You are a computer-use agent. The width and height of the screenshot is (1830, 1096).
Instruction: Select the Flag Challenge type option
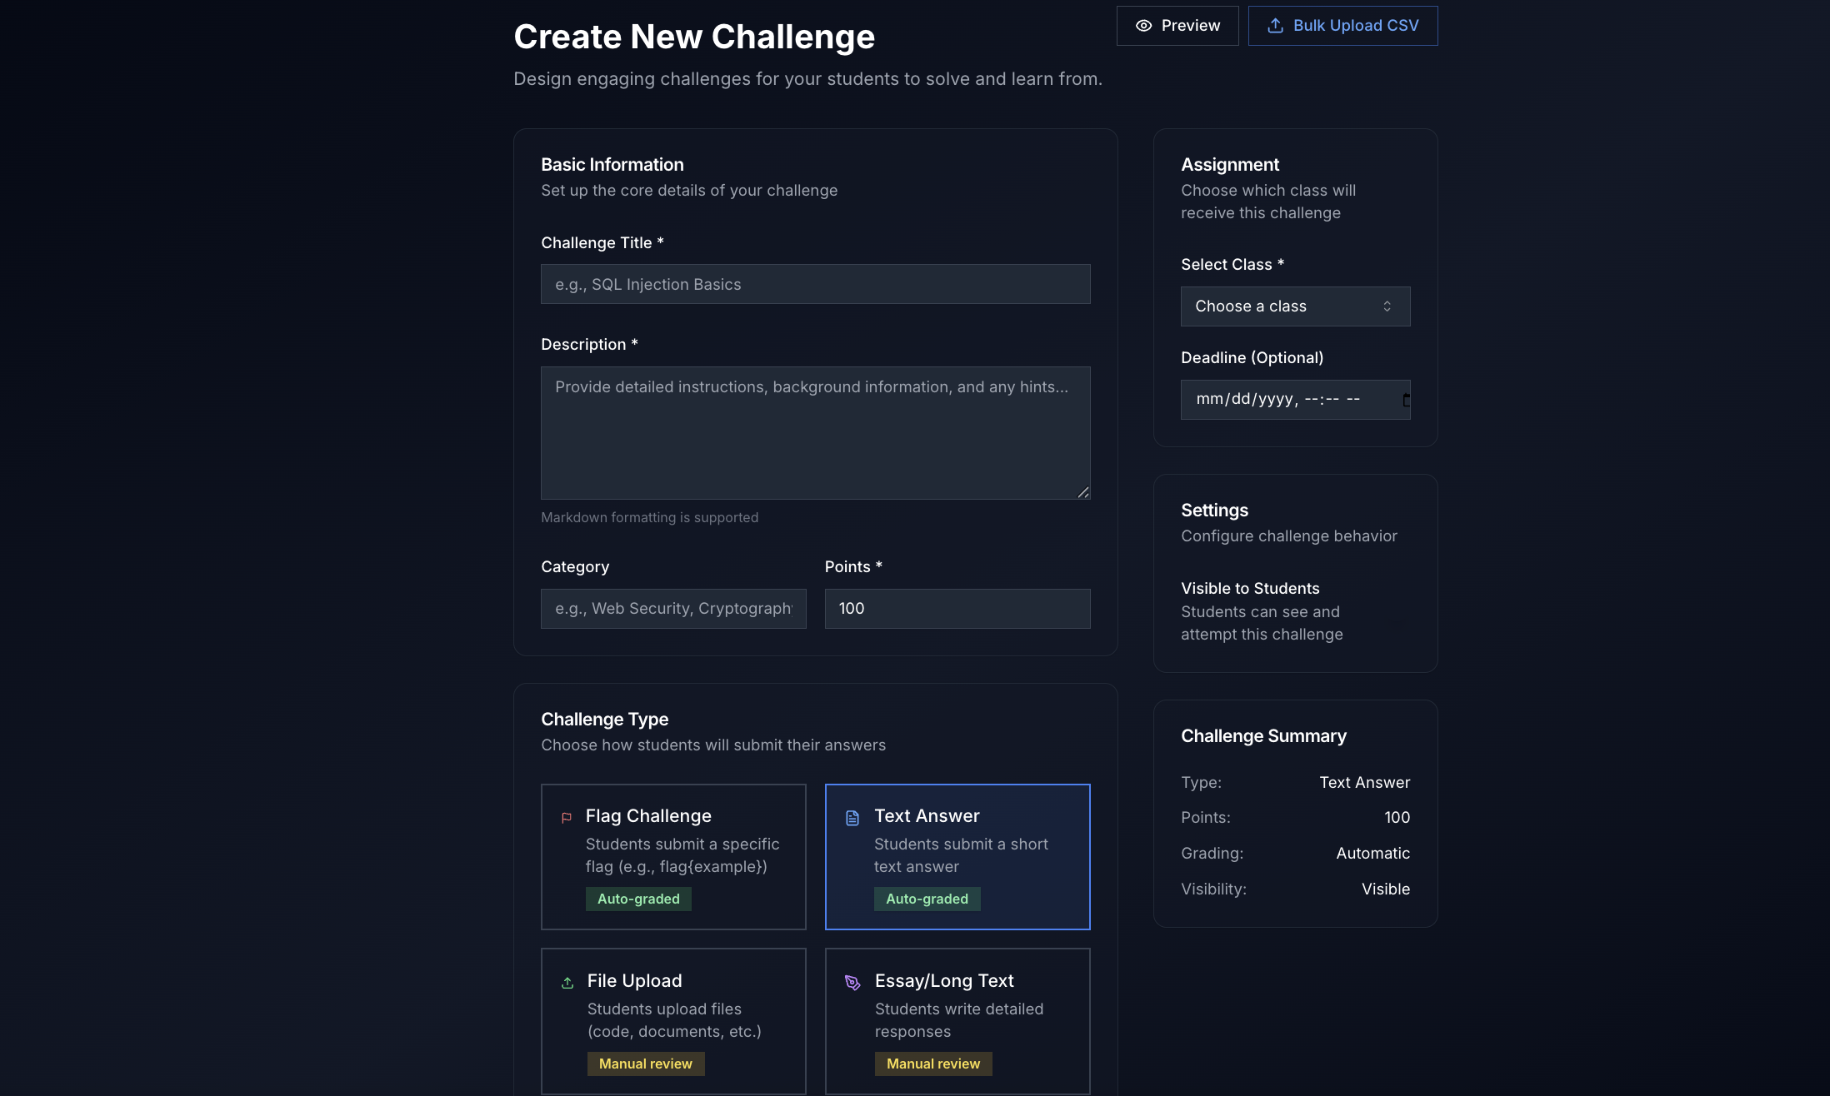coord(673,856)
